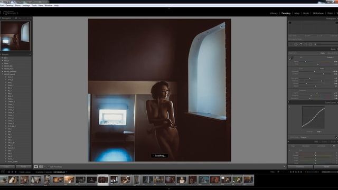Enable the Soft Proofing checkbox
The height and width of the screenshot is (190, 338).
click(48, 167)
